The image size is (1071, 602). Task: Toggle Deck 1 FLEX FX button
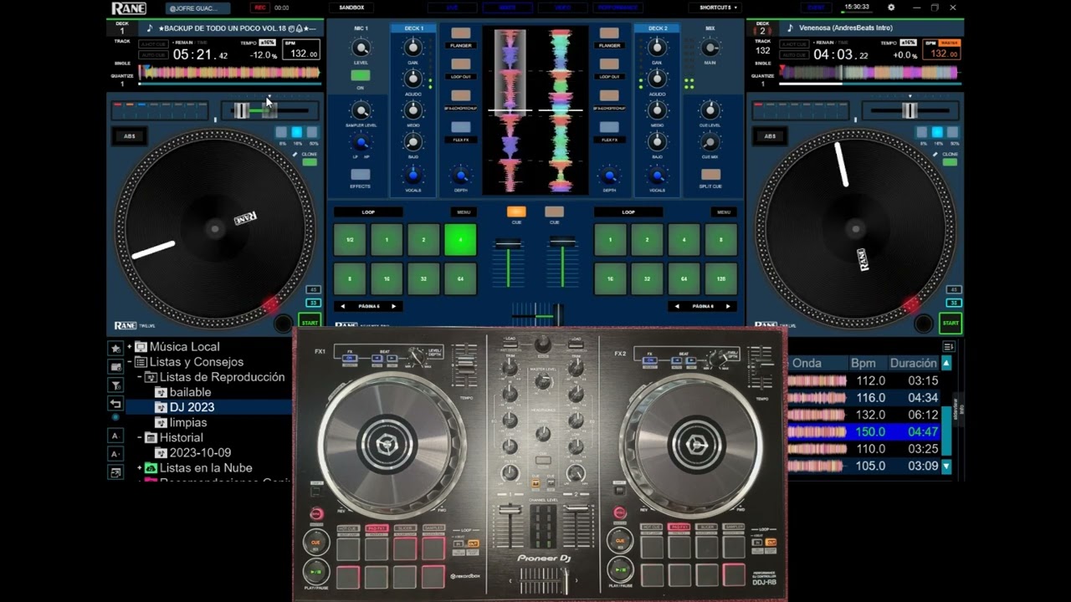coord(460,127)
